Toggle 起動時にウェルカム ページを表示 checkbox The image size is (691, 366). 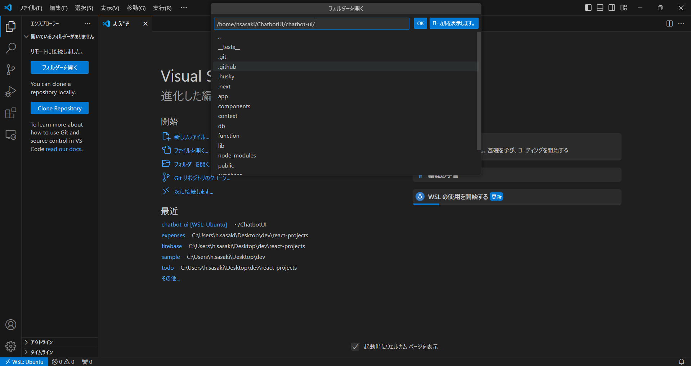[355, 347]
